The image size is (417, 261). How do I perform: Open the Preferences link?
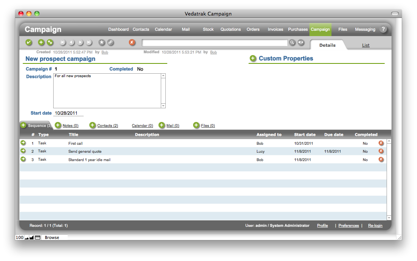[348, 225]
